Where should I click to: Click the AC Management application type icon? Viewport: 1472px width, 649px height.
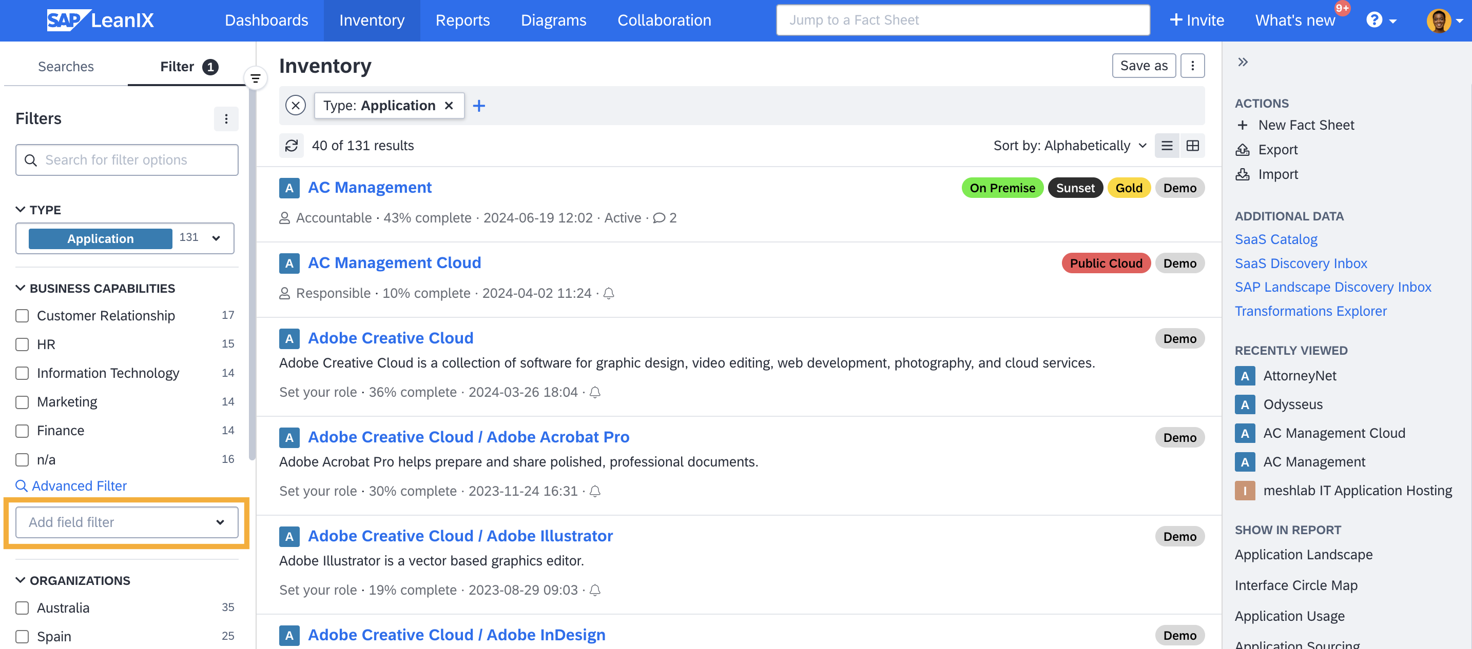289,188
